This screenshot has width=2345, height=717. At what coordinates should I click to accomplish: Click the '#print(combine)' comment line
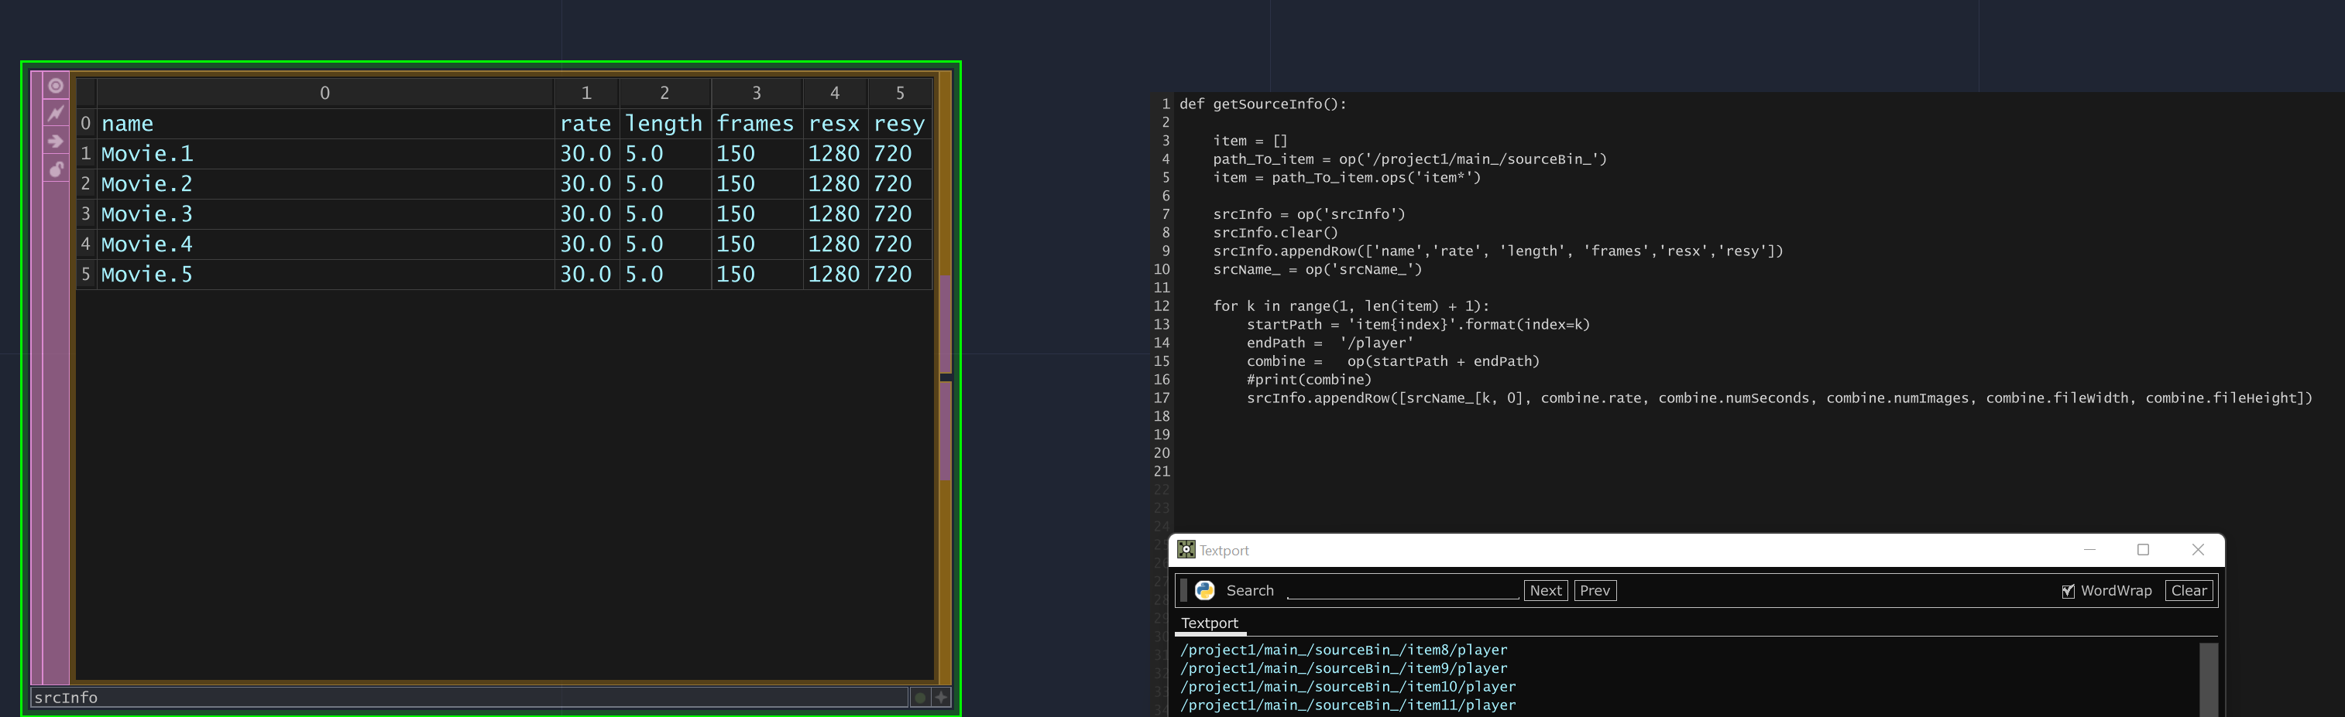(x=1309, y=380)
